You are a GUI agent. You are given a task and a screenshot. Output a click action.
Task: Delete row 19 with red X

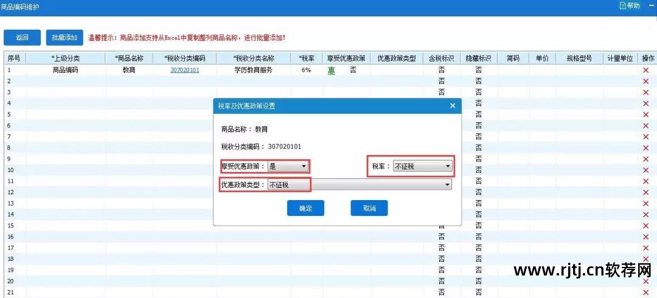pyautogui.click(x=645, y=270)
